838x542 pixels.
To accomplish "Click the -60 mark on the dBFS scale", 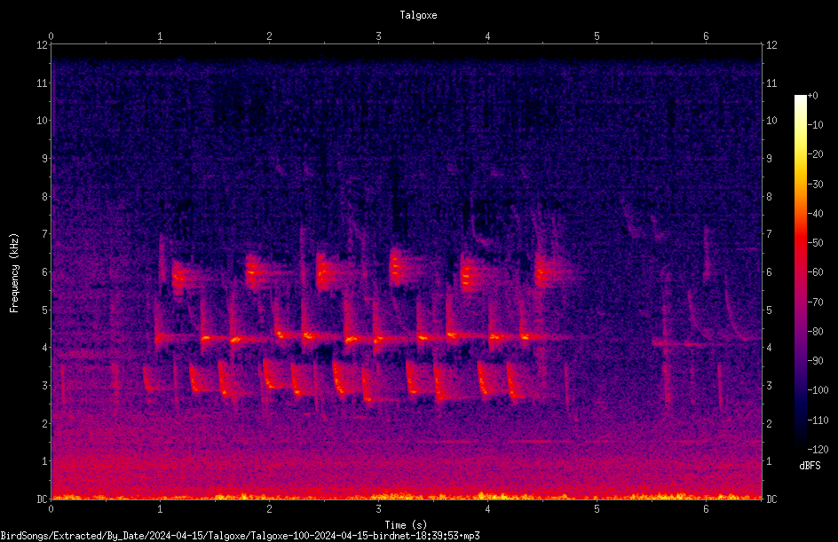I will 815,272.
